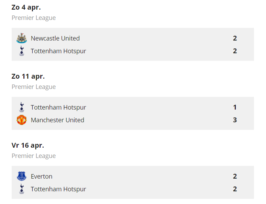Open Premier League label under Zo 11 apr.
Screen dimensions: 266x204
pos(34,87)
